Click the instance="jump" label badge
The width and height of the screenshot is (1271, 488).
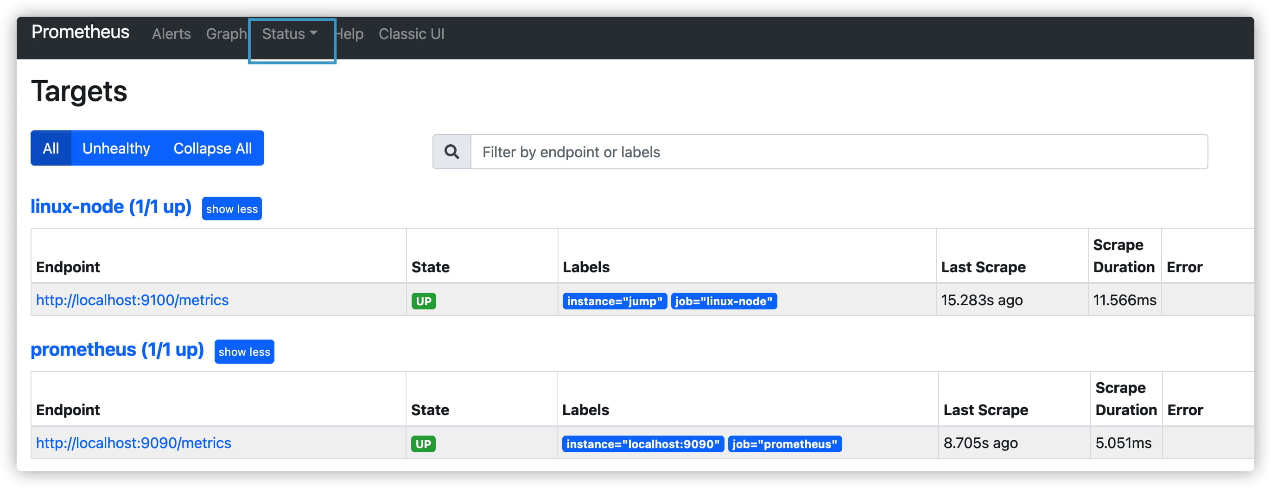(615, 301)
